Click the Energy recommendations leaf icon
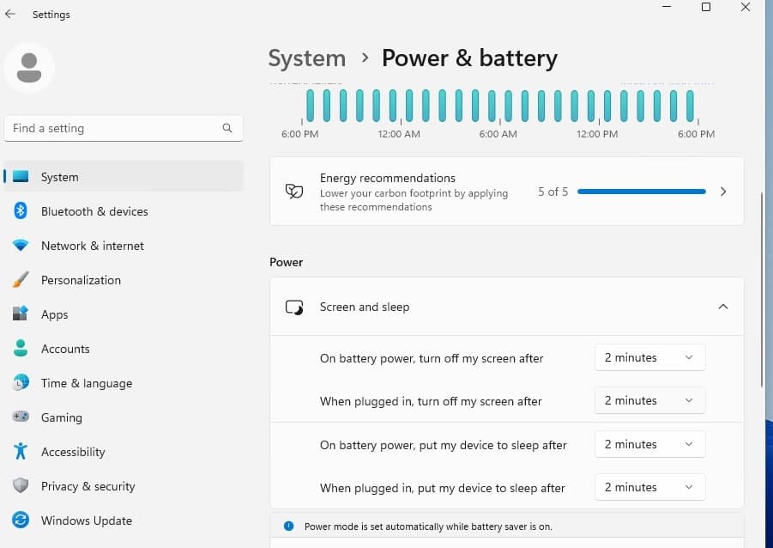 pyautogui.click(x=294, y=192)
